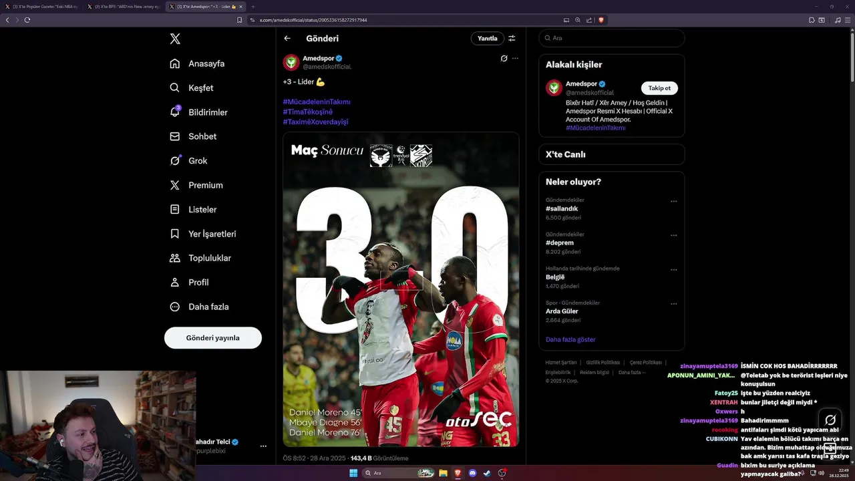Viewport: 855px width, 481px height.
Task: Click the X logo in sidebar
Action: point(175,39)
